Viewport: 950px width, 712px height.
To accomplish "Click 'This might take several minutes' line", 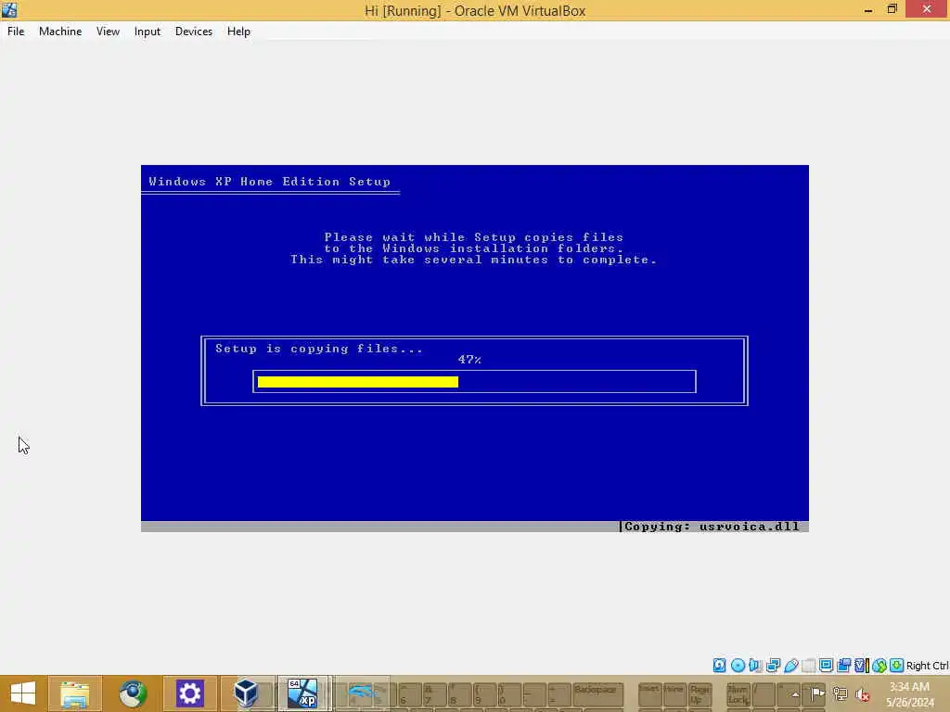I will [x=474, y=260].
